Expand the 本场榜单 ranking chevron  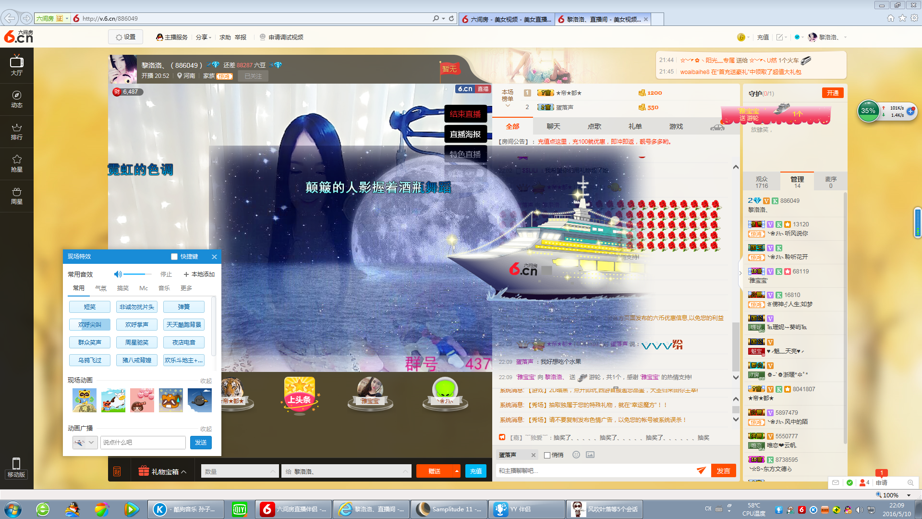coord(508,106)
